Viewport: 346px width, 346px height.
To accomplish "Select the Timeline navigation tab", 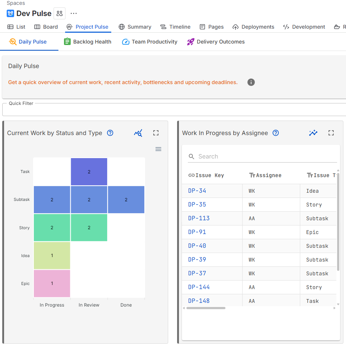I will tap(175, 27).
